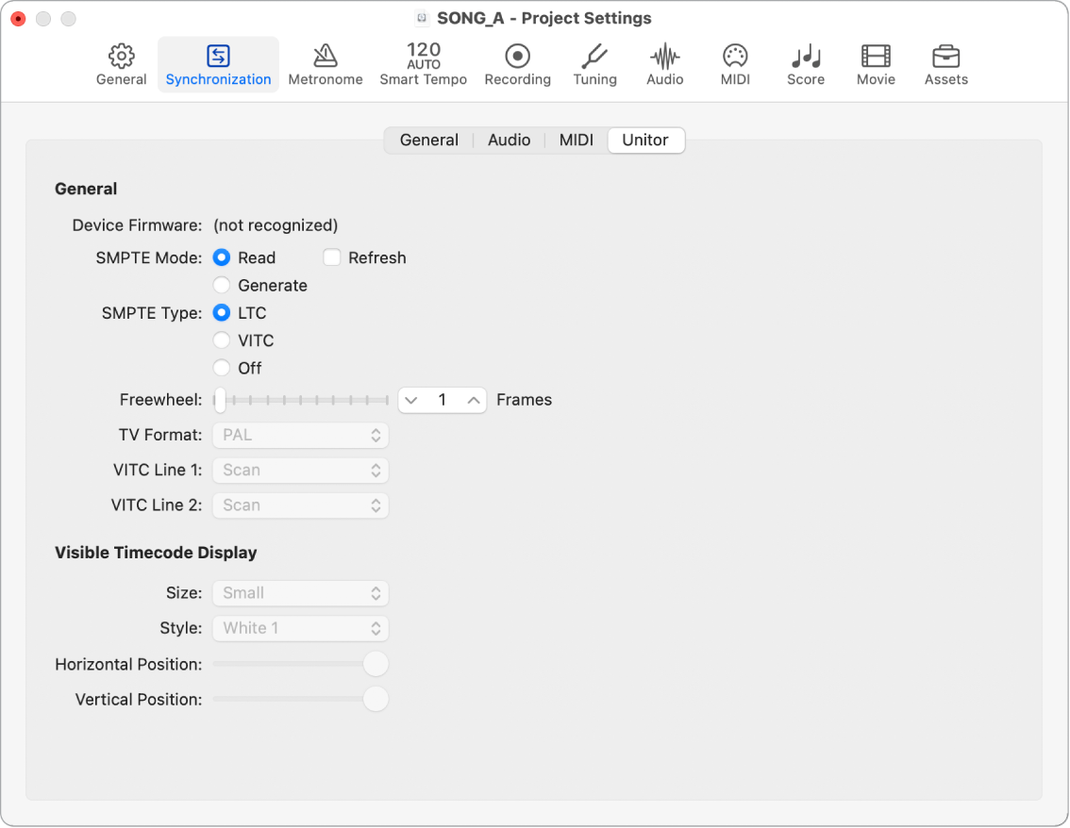Open MIDI settings from the toolbar
The image size is (1070, 828).
coord(734,62)
